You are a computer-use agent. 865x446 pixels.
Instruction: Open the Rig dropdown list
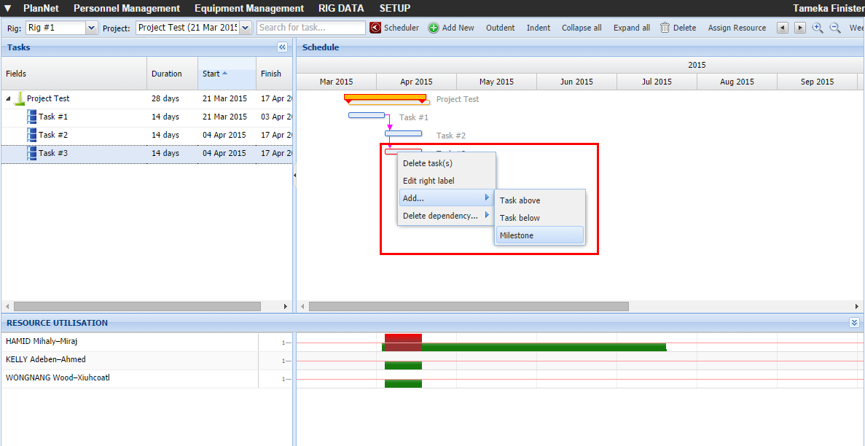(x=91, y=28)
